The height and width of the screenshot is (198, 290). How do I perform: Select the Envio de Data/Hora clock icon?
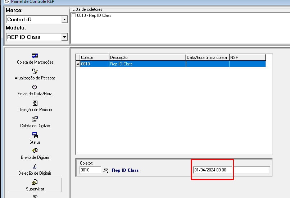point(35,87)
